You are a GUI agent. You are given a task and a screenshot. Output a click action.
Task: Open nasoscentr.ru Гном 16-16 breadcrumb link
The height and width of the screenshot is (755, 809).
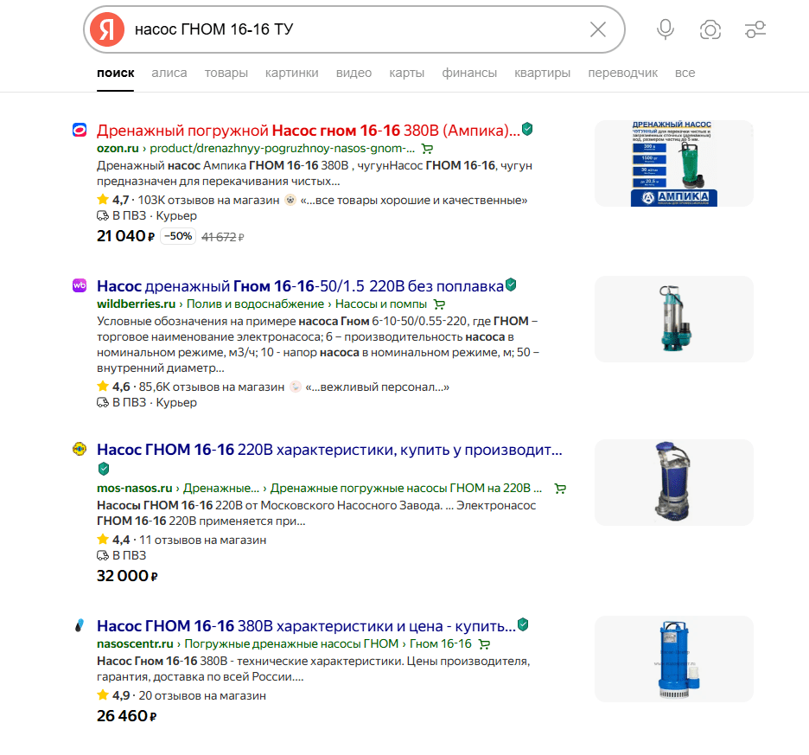click(x=440, y=644)
